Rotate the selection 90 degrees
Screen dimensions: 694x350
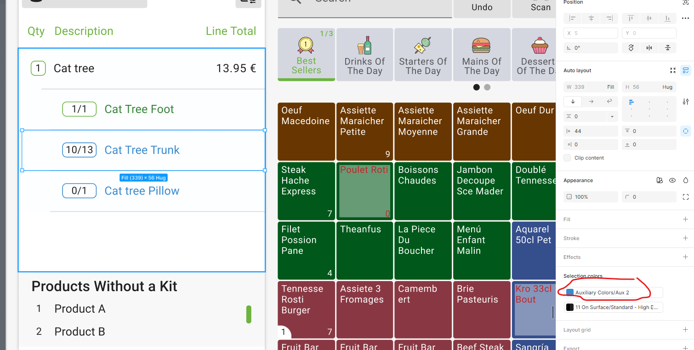point(631,48)
